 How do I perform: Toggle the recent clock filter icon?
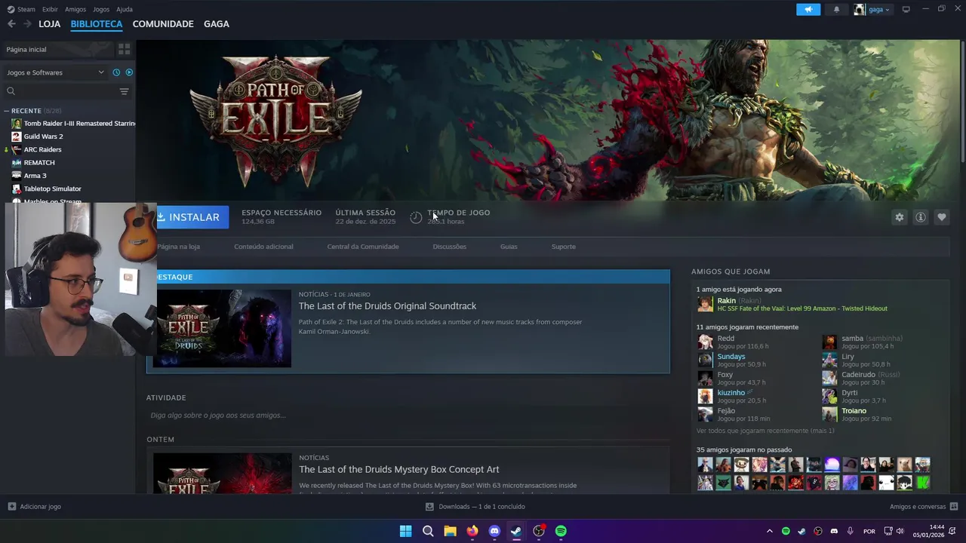(x=116, y=72)
